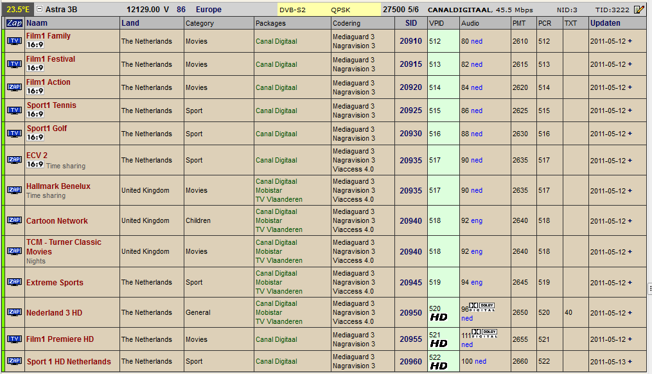
Task: Open the Cartoon Network channel link
Action: point(57,221)
